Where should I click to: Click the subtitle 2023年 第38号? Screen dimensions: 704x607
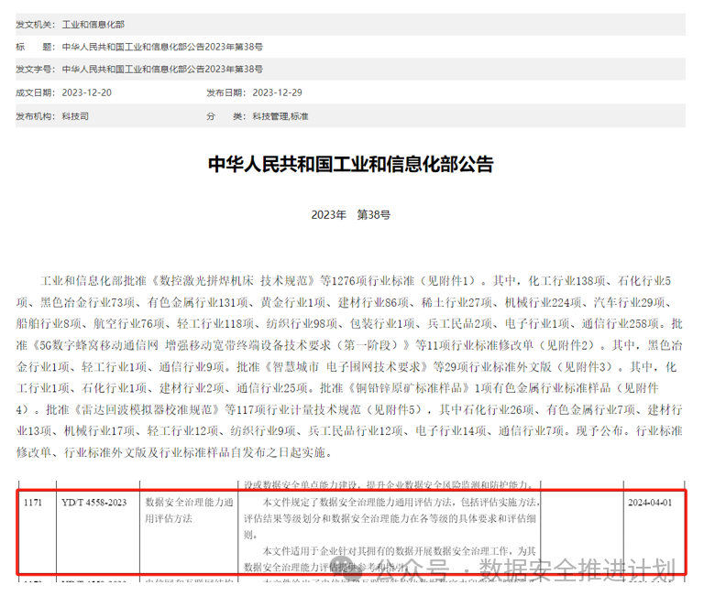click(351, 215)
